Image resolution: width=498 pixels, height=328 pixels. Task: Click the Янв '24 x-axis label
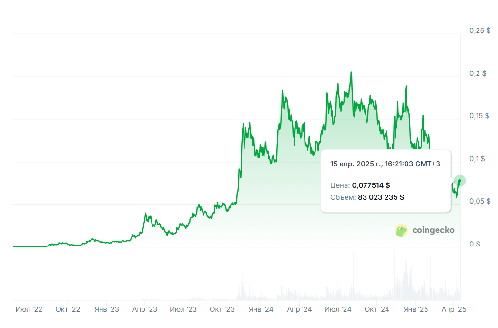coord(261,309)
